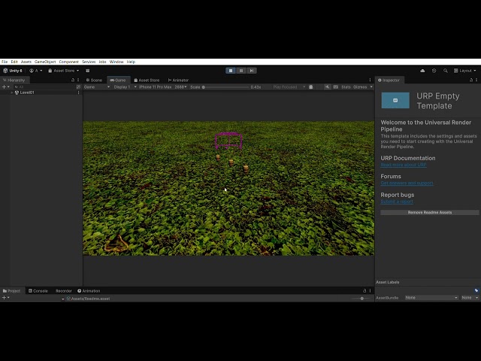Click the Game view Scale slider
481x361 pixels.
(x=225, y=87)
